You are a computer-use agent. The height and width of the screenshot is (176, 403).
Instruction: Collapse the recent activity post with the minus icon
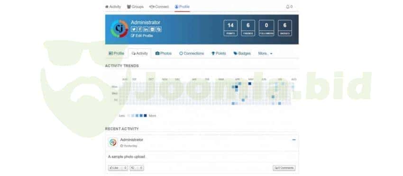[x=294, y=140]
